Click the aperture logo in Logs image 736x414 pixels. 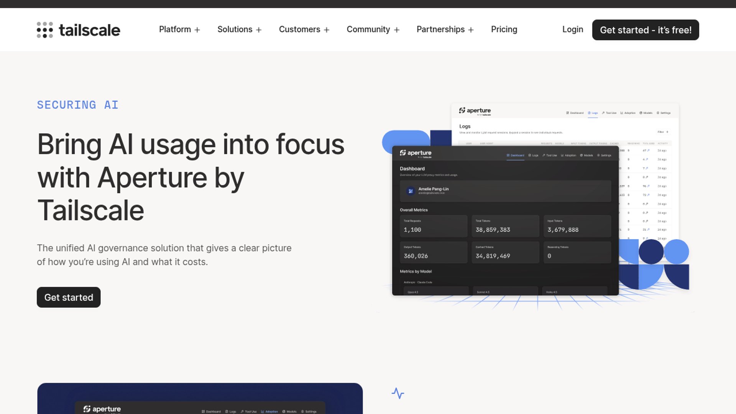click(x=475, y=111)
